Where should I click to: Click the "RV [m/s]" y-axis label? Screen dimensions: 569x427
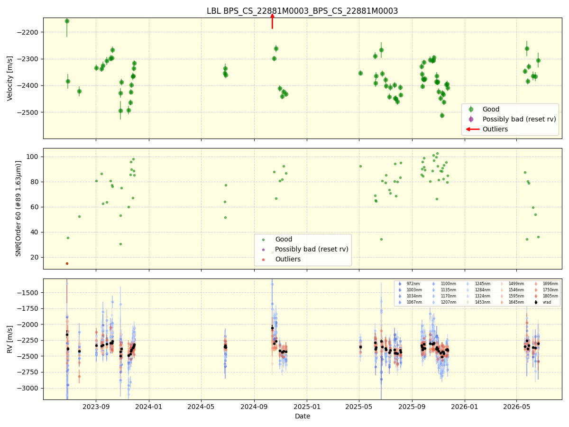pos(10,339)
